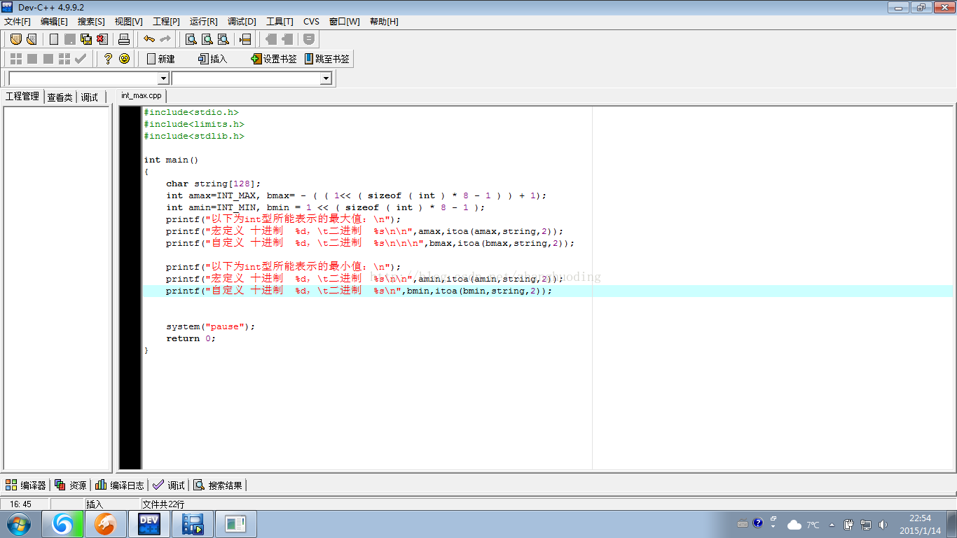
Task: Click the 文件共22行 status bar entry
Action: pyautogui.click(x=164, y=504)
